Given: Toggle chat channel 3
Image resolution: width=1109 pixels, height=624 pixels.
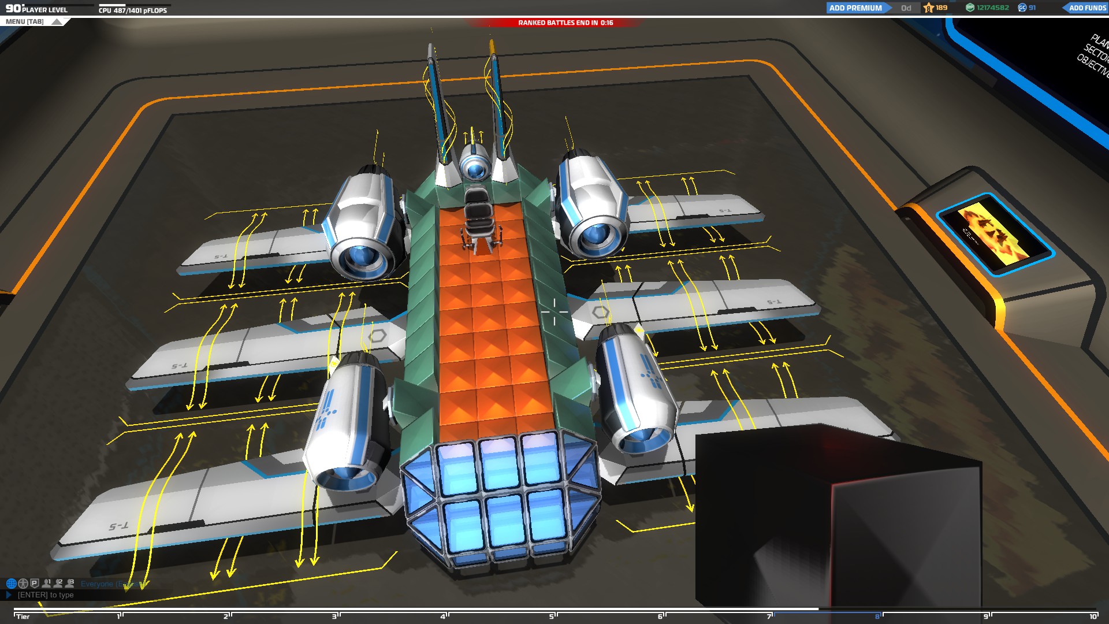Looking at the screenshot, I should pos(70,584).
